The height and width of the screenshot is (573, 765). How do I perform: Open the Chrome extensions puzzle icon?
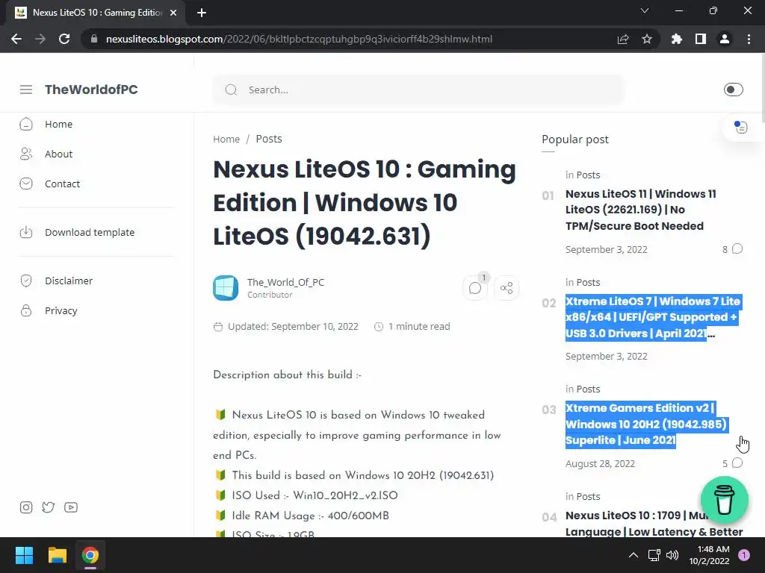677,39
